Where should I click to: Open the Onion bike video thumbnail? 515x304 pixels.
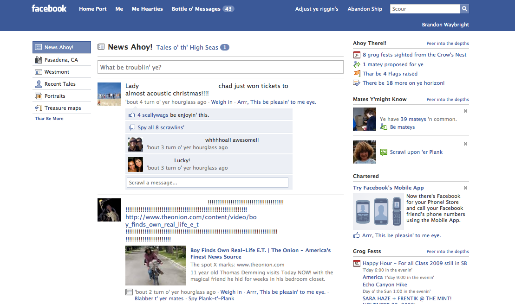[156, 266]
